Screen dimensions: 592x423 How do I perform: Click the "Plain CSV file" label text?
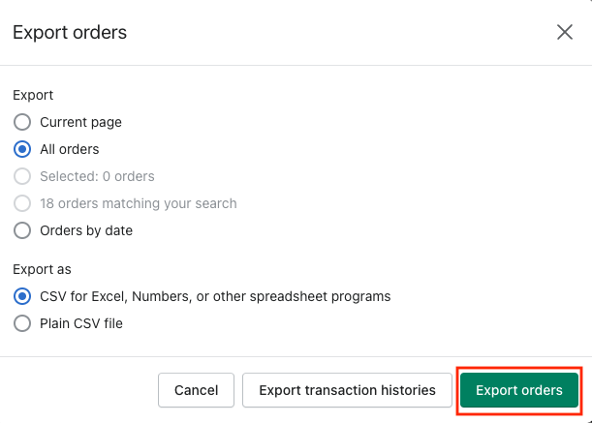tap(81, 323)
